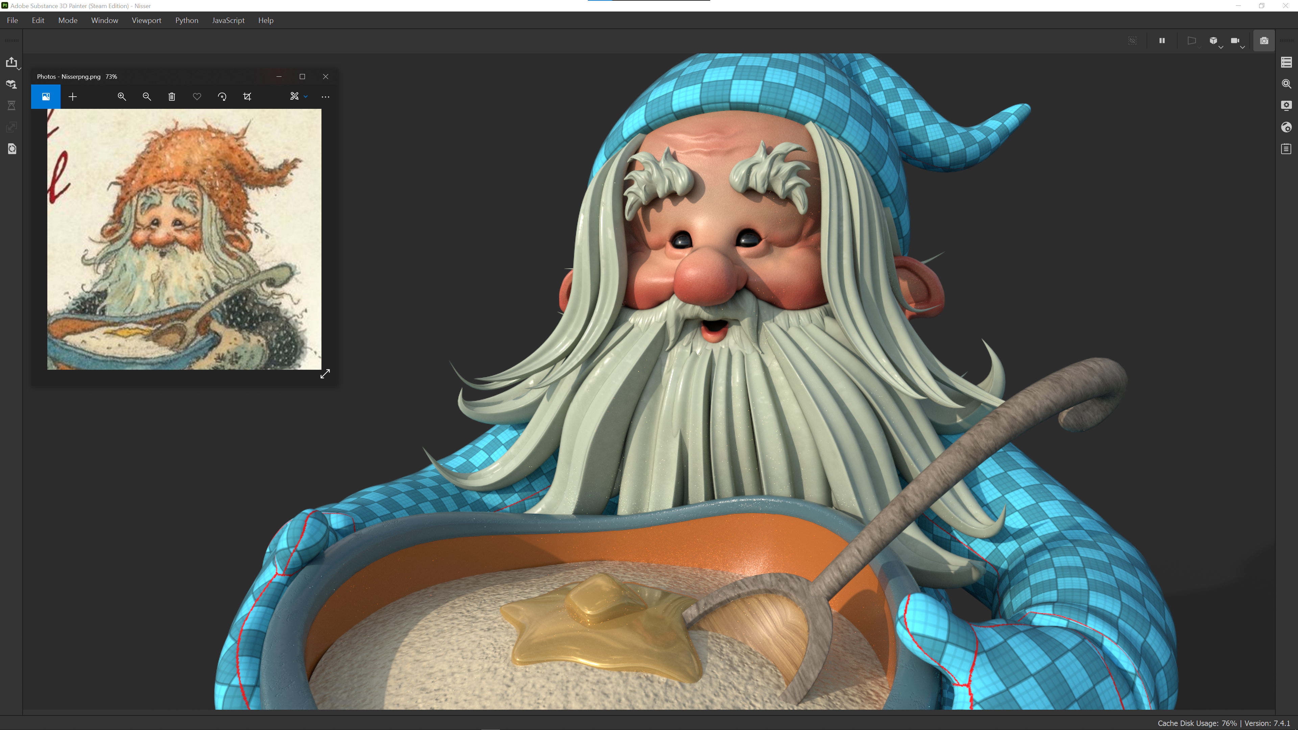1298x730 pixels.
Task: Activate the camera screenshot mode button
Action: [1264, 41]
